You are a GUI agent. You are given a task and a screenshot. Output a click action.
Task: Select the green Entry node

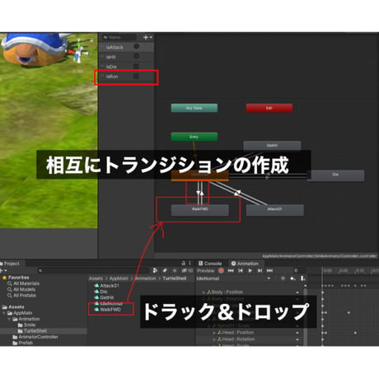tap(194, 137)
